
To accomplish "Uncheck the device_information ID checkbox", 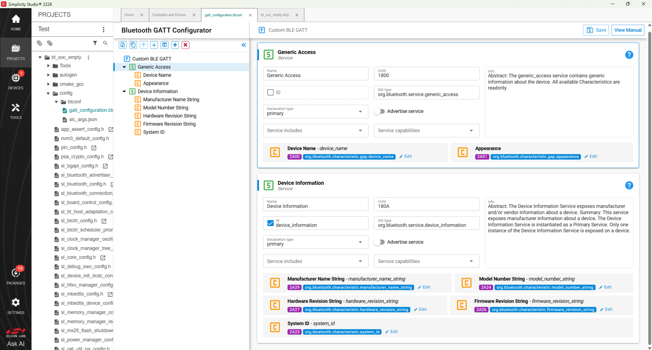I will point(271,223).
